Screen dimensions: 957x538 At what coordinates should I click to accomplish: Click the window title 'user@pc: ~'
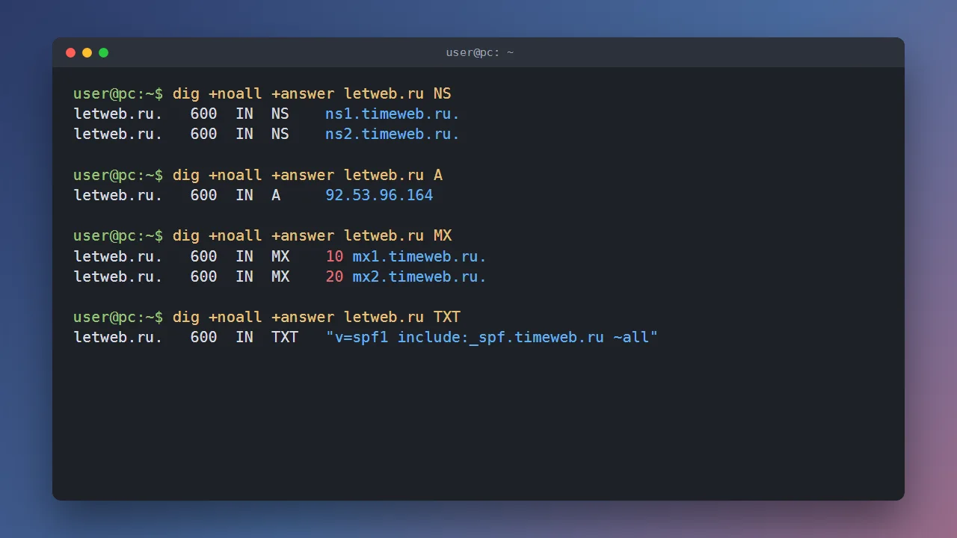point(479,52)
